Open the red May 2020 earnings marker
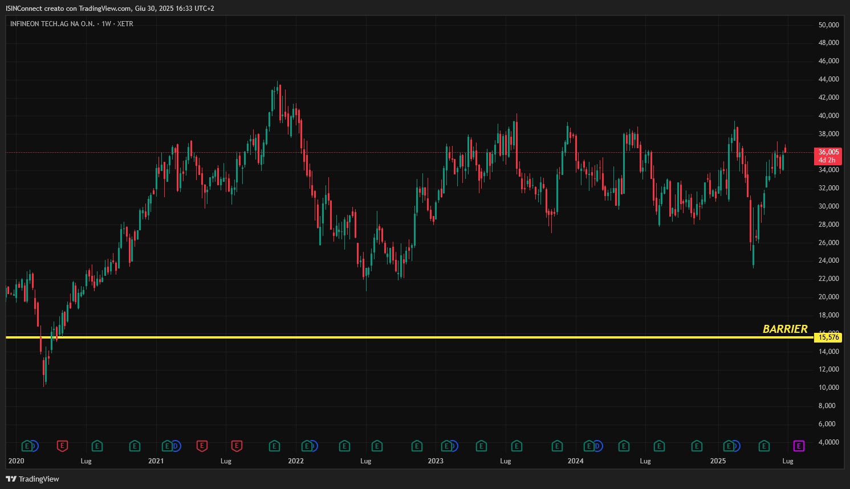The width and height of the screenshot is (850, 489). click(x=62, y=446)
